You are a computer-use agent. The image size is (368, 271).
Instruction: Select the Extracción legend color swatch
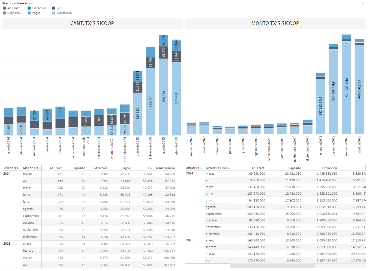(x=29, y=8)
